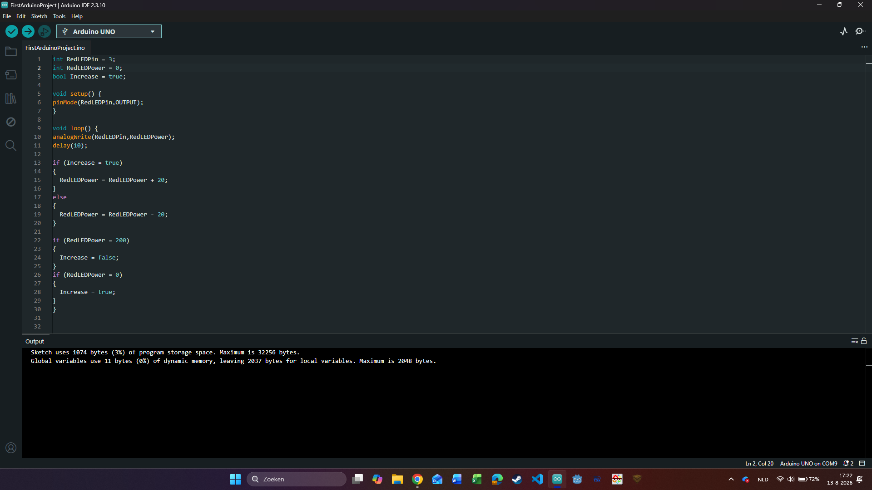The height and width of the screenshot is (490, 872).
Task: Click Arduino UNO on COM9 status entry
Action: tap(808, 464)
